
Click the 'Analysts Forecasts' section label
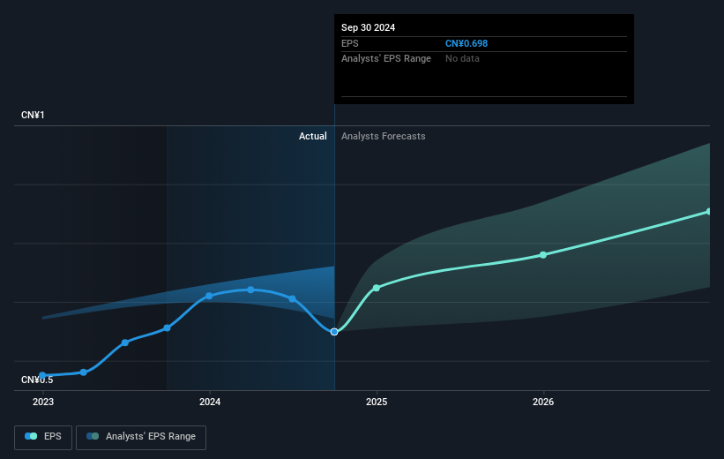pyautogui.click(x=384, y=136)
